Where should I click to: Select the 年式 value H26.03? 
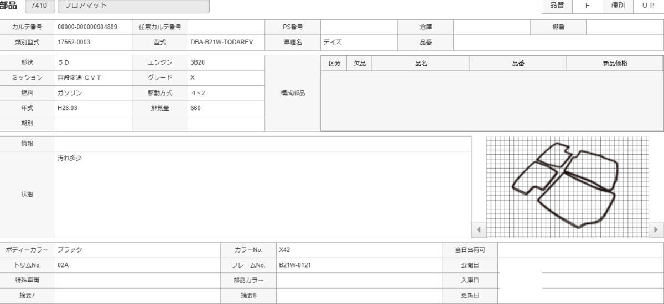pos(68,108)
